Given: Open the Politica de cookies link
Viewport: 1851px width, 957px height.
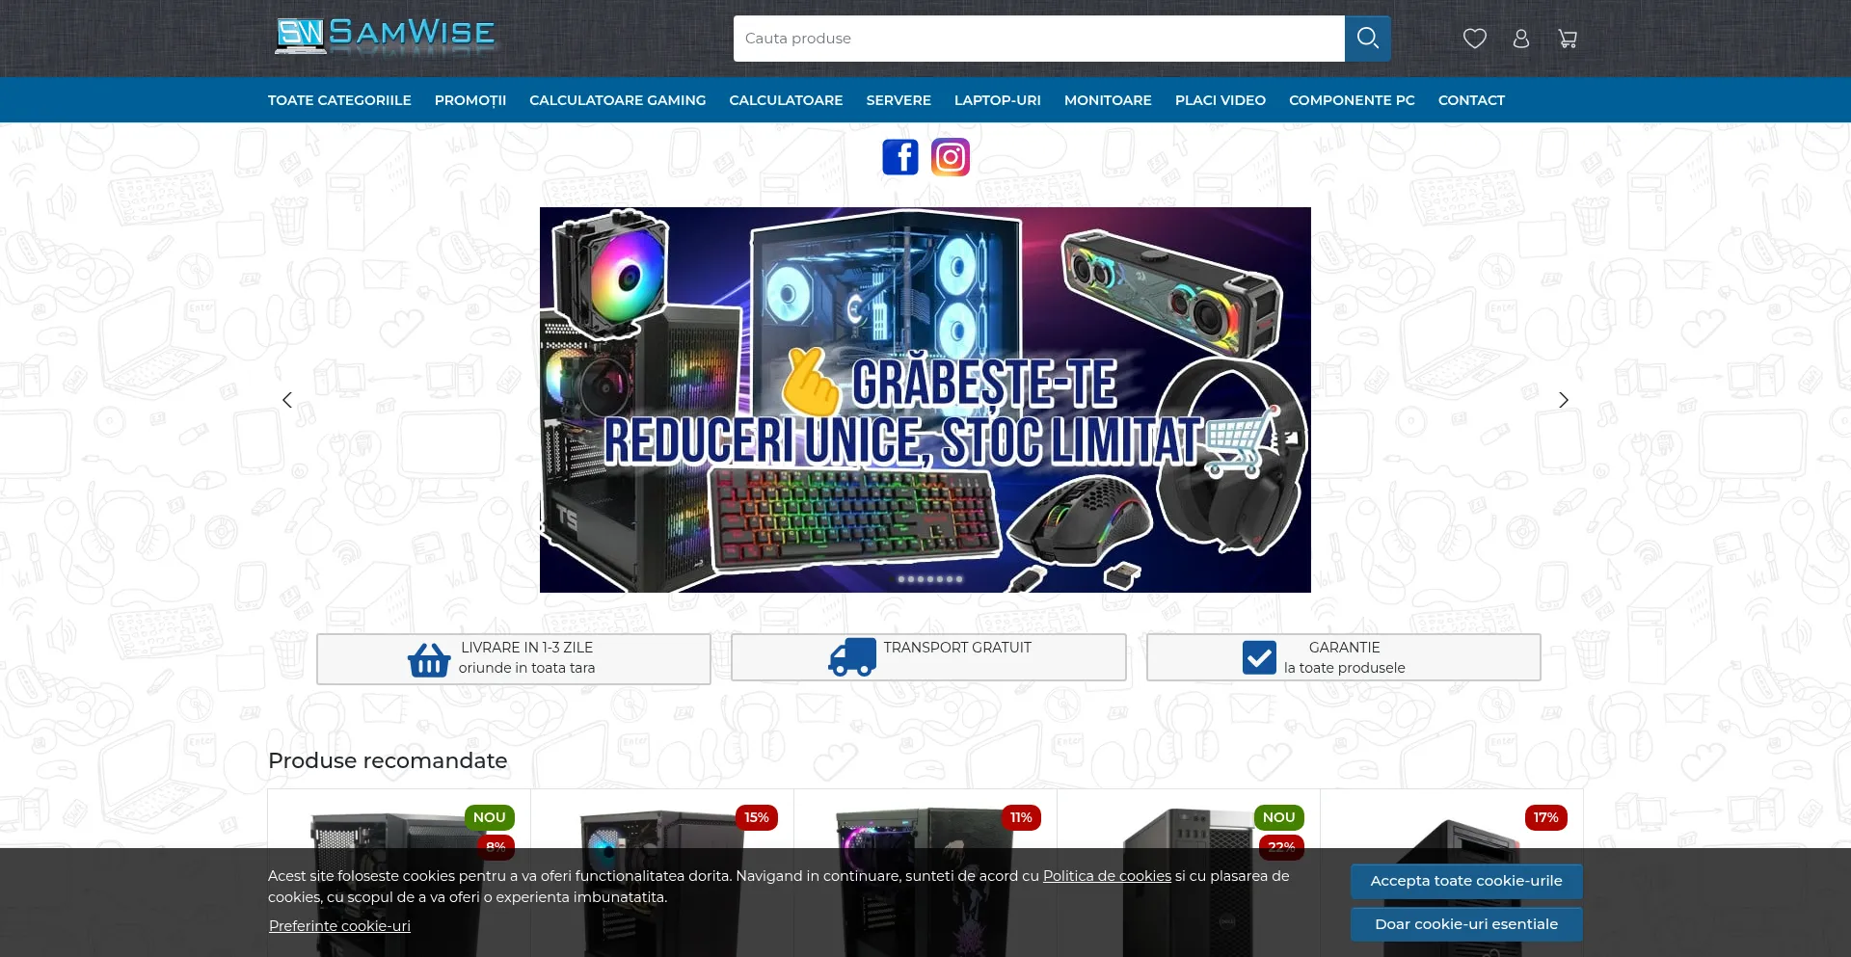Looking at the screenshot, I should pos(1107,876).
